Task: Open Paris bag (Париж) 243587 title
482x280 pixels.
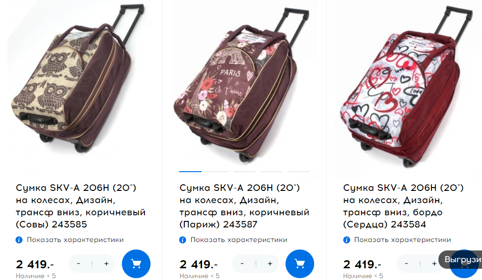Action: (x=244, y=206)
